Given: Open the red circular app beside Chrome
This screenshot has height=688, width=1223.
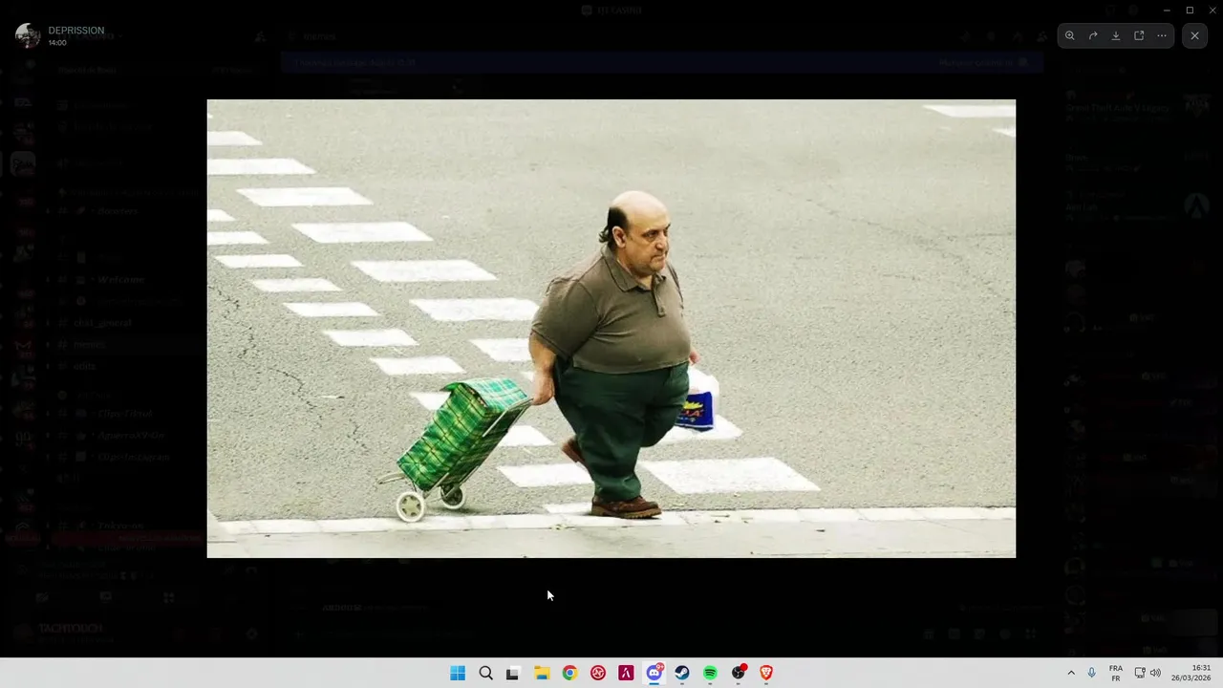Looking at the screenshot, I should (598, 673).
